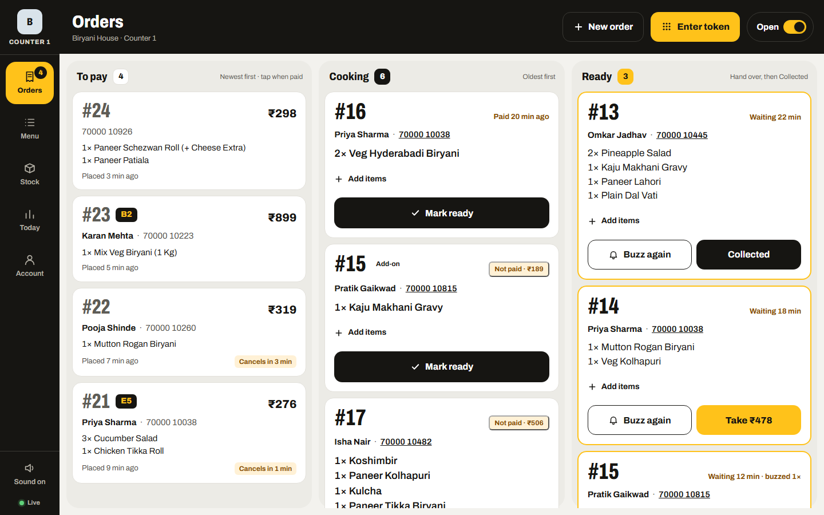Create a New order

click(x=603, y=27)
